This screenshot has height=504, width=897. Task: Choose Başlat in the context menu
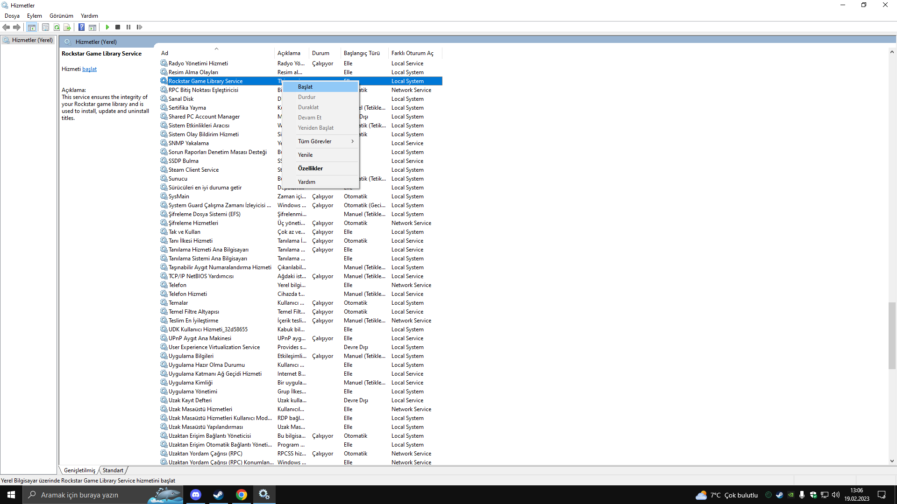[306, 87]
